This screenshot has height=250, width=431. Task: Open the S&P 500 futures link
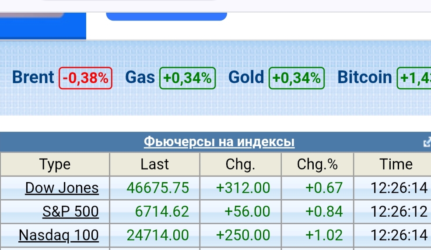70,211
